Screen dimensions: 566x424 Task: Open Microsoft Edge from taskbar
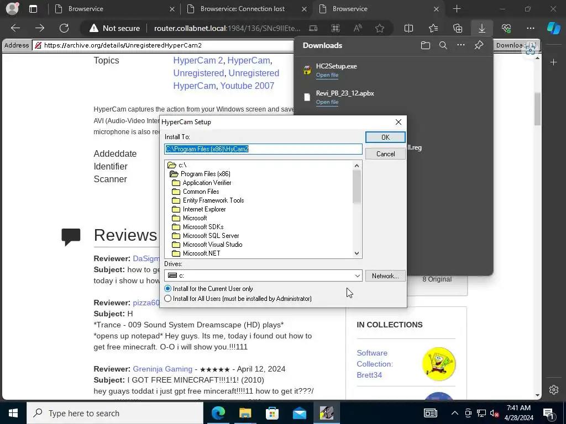coord(218,413)
